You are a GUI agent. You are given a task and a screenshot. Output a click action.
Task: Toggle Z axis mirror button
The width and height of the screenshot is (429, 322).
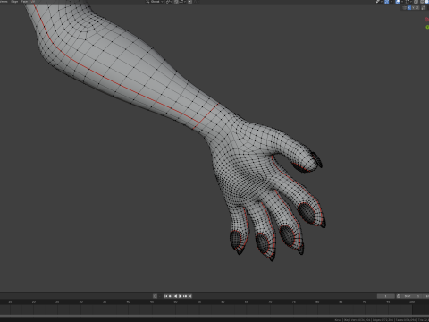pos(417,8)
